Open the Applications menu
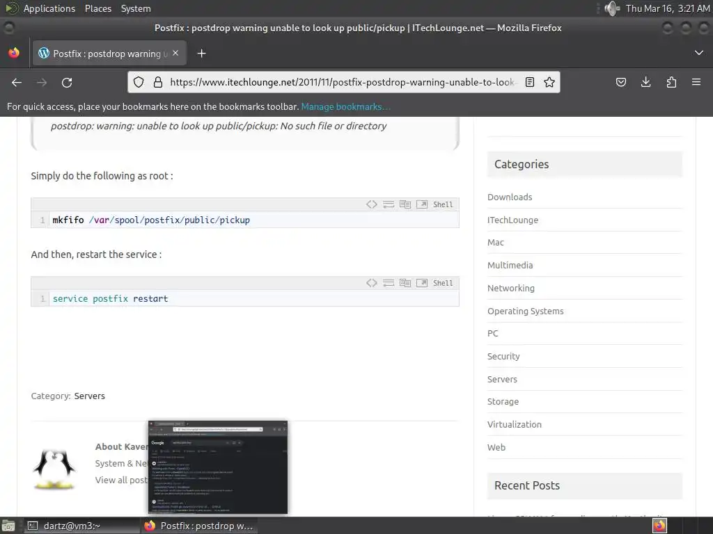 pyautogui.click(x=49, y=8)
